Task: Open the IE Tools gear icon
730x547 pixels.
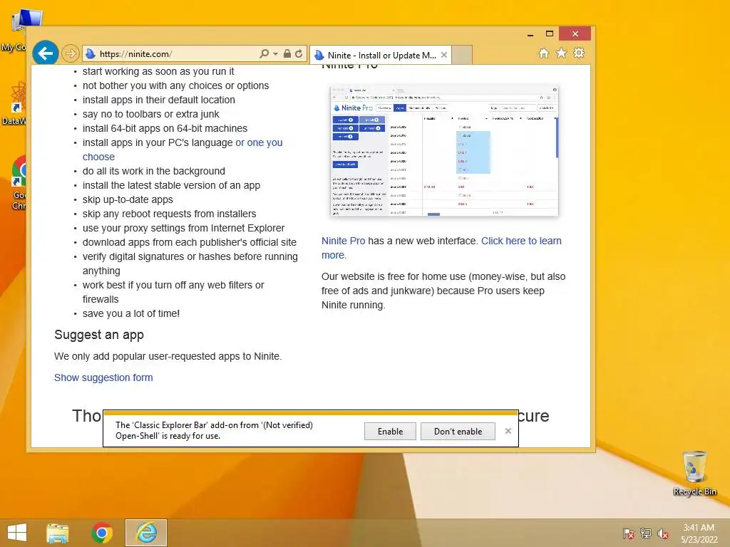Action: point(579,53)
